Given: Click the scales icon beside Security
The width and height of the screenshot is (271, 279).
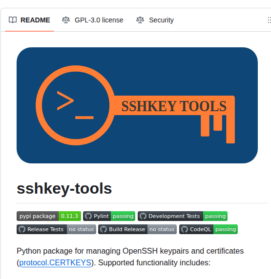Looking at the screenshot, I should pyautogui.click(x=140, y=20).
